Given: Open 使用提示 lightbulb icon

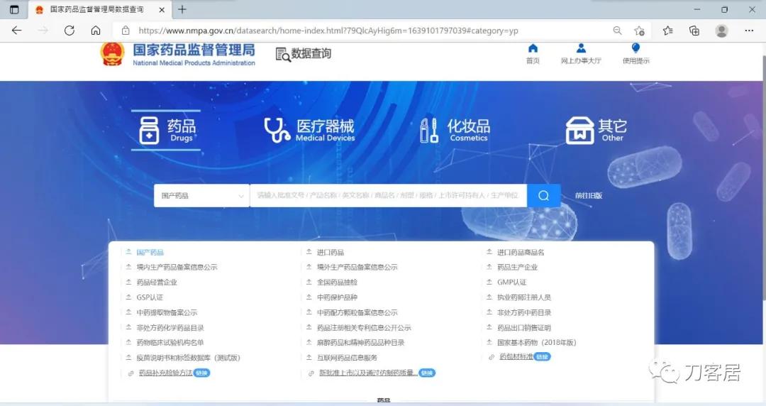Looking at the screenshot, I should click(635, 48).
